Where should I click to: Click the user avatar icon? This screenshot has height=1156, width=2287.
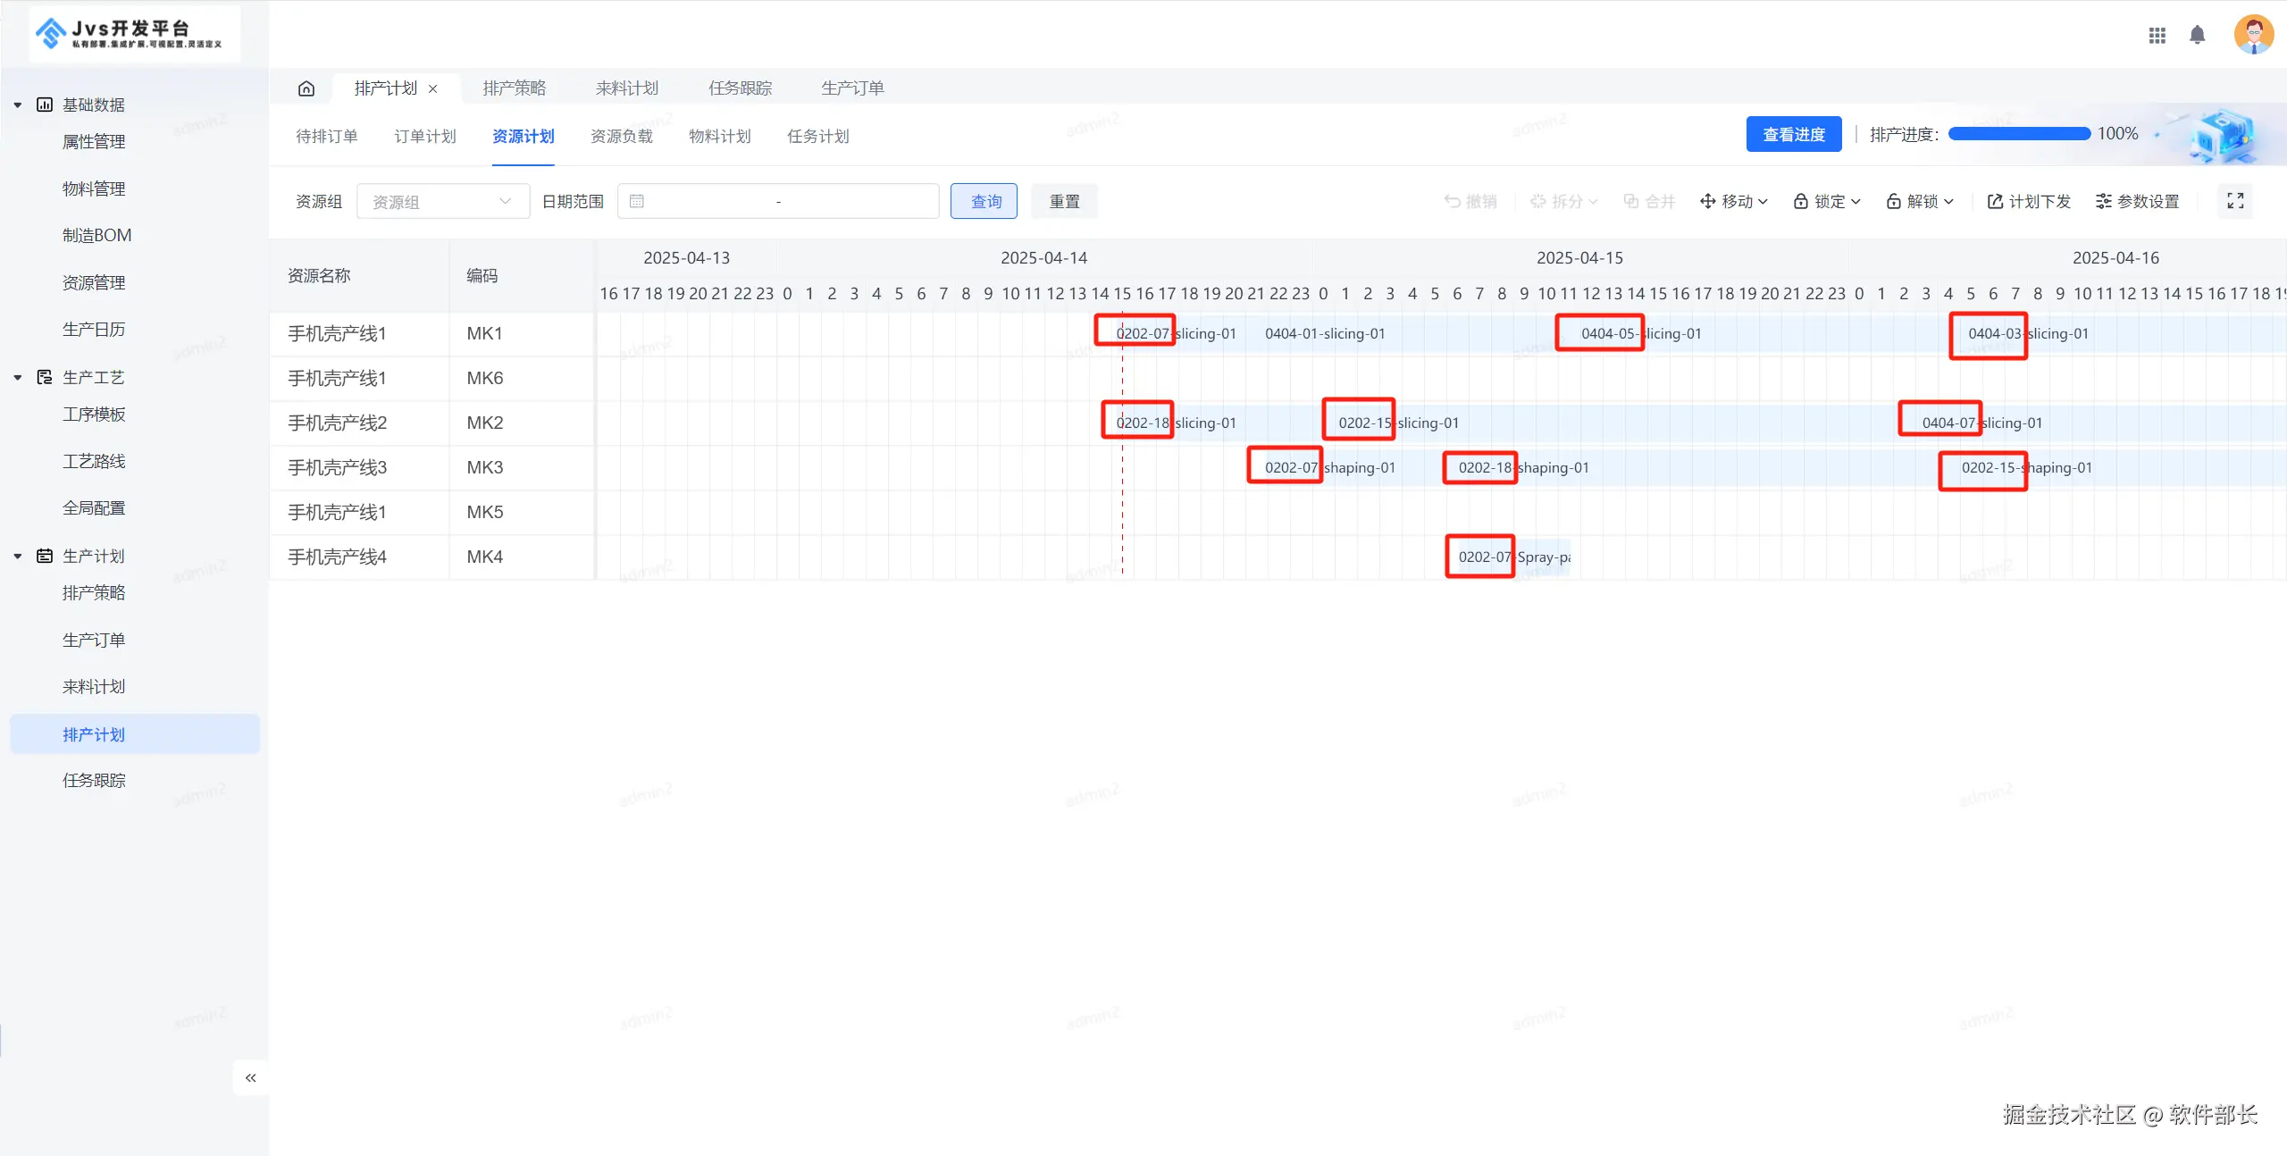[2253, 35]
